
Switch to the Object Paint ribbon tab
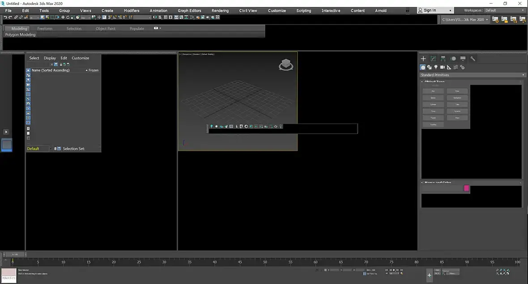(106, 29)
